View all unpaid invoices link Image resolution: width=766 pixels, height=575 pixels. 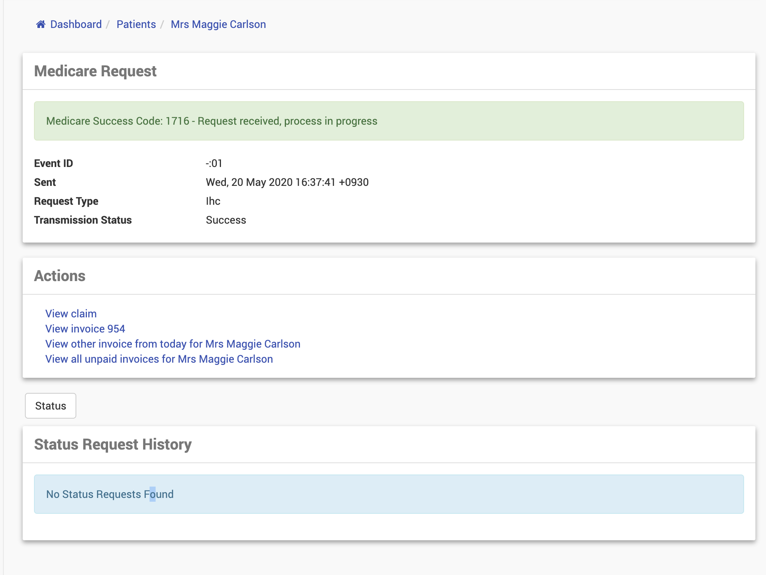pyautogui.click(x=159, y=359)
